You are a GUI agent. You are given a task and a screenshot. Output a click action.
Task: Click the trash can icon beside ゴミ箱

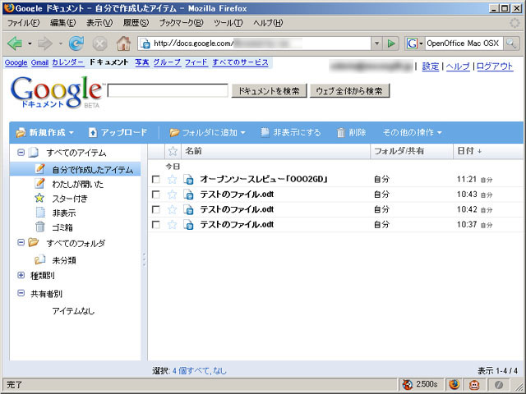tap(40, 227)
